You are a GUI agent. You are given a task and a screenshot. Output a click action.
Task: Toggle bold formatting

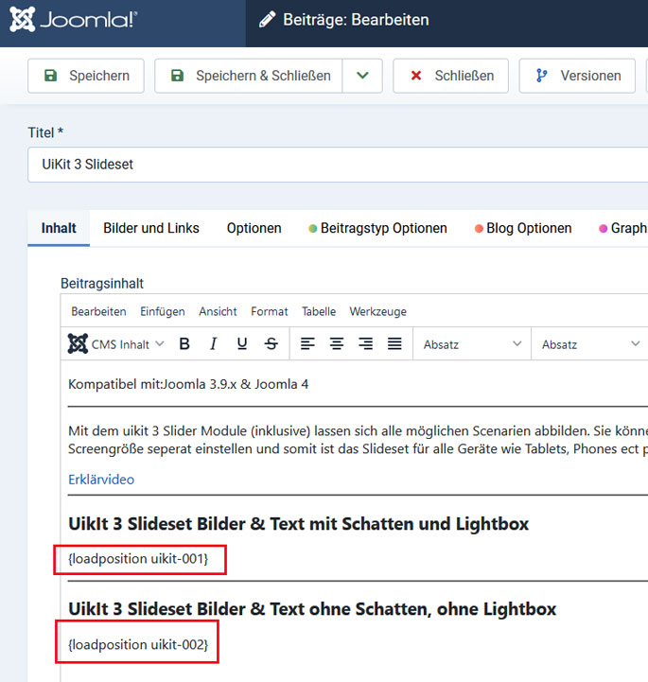184,344
